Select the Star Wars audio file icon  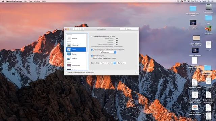pyautogui.click(x=195, y=95)
